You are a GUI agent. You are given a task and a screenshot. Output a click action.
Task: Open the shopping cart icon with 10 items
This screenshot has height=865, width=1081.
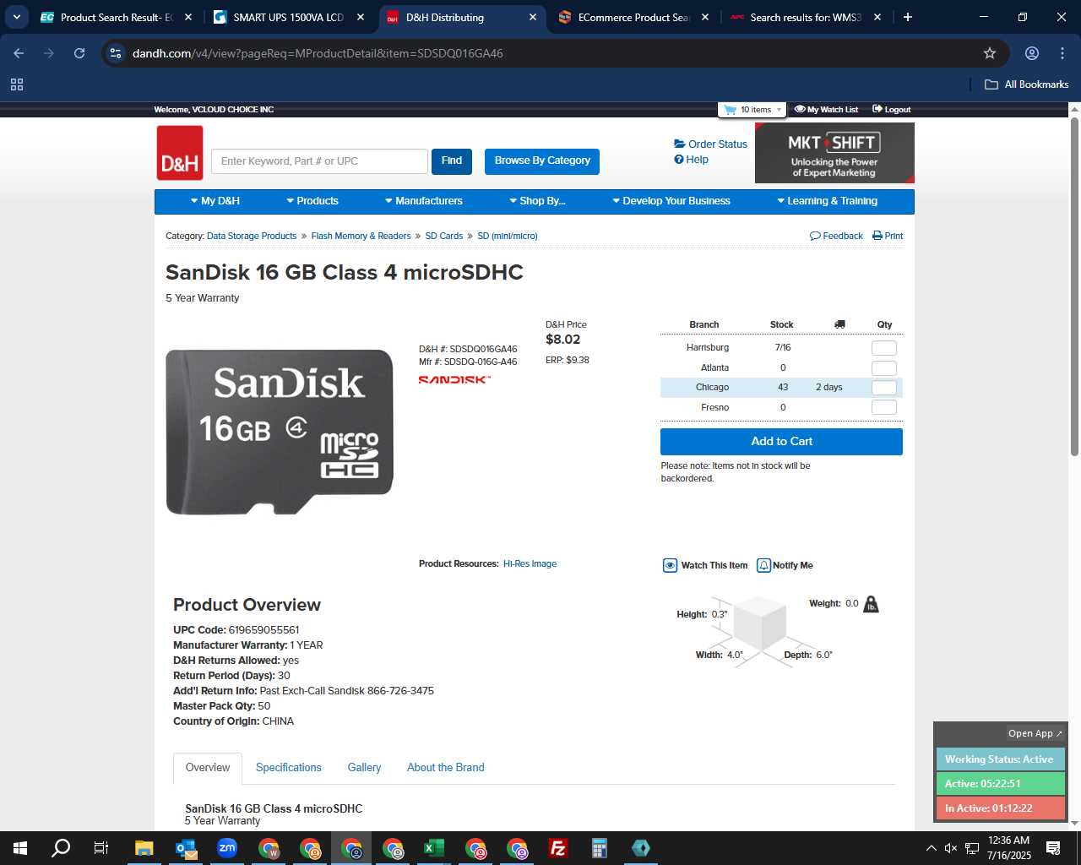point(730,110)
